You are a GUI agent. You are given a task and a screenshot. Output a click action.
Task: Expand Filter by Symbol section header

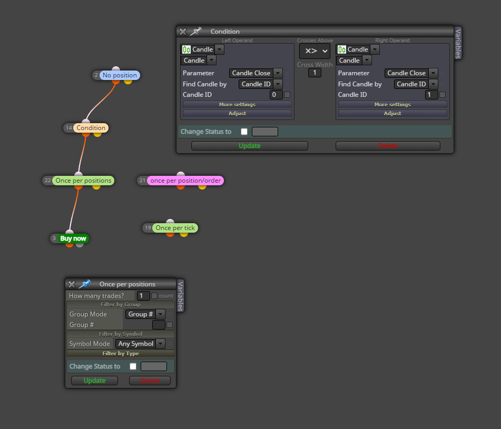(x=121, y=334)
